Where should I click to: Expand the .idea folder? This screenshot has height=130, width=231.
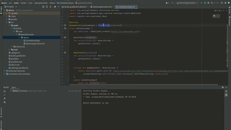click(7, 16)
